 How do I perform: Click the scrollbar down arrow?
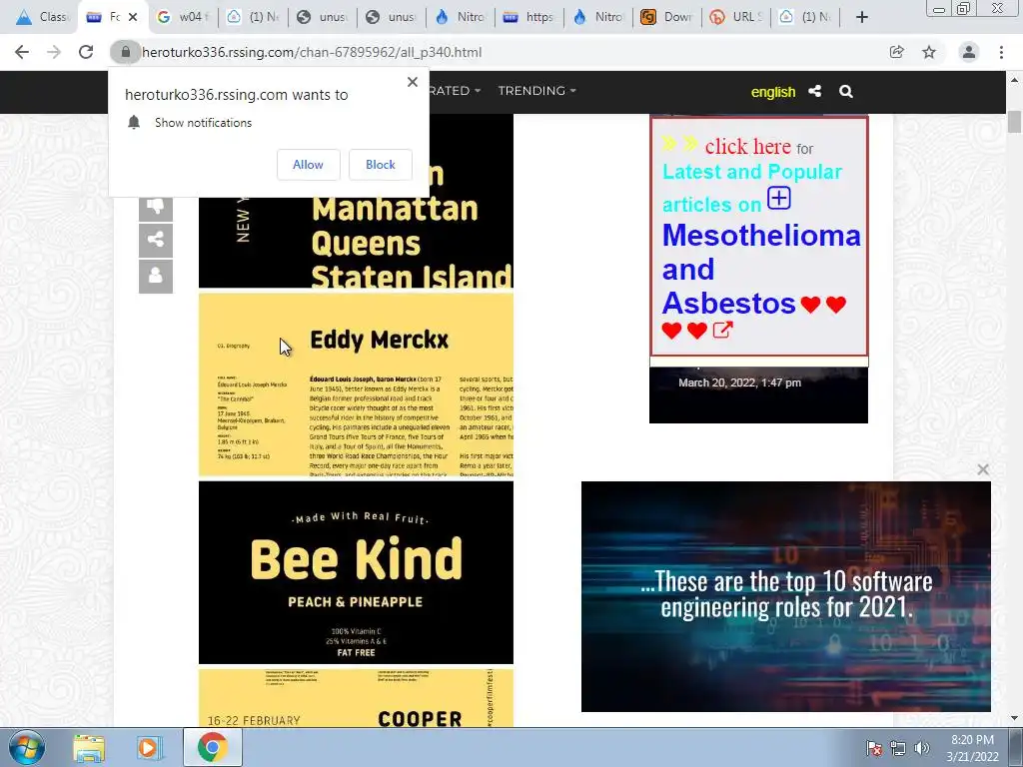pyautogui.click(x=1014, y=718)
